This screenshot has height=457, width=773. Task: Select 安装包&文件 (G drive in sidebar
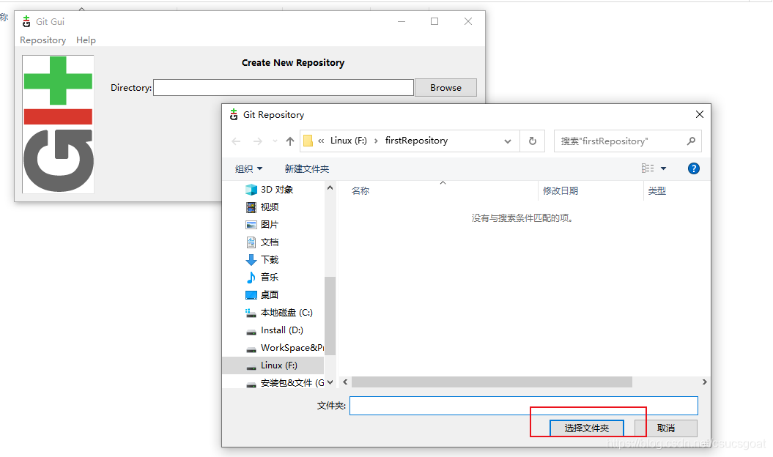click(292, 382)
